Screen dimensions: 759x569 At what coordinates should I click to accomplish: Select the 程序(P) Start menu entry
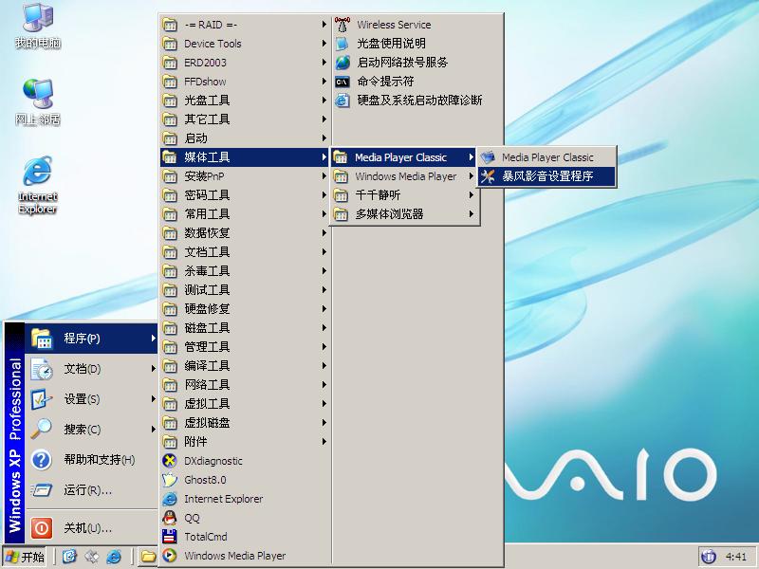pyautogui.click(x=91, y=339)
